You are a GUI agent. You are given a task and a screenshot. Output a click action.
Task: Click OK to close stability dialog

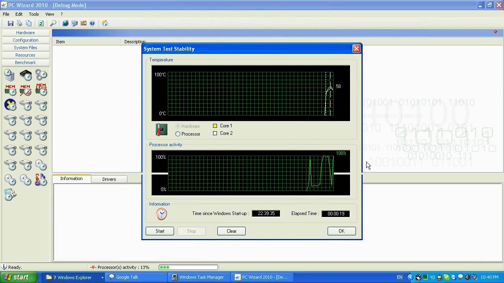coord(341,231)
